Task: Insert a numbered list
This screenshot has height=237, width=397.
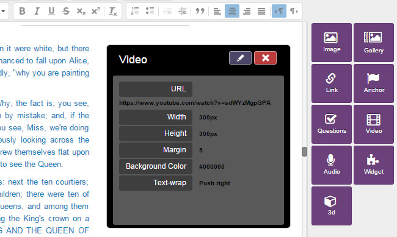Action: 135,11
